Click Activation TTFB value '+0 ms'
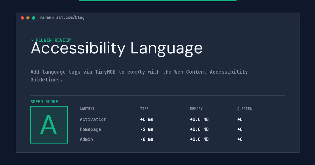The height and width of the screenshot is (165, 315). [x=147, y=119]
